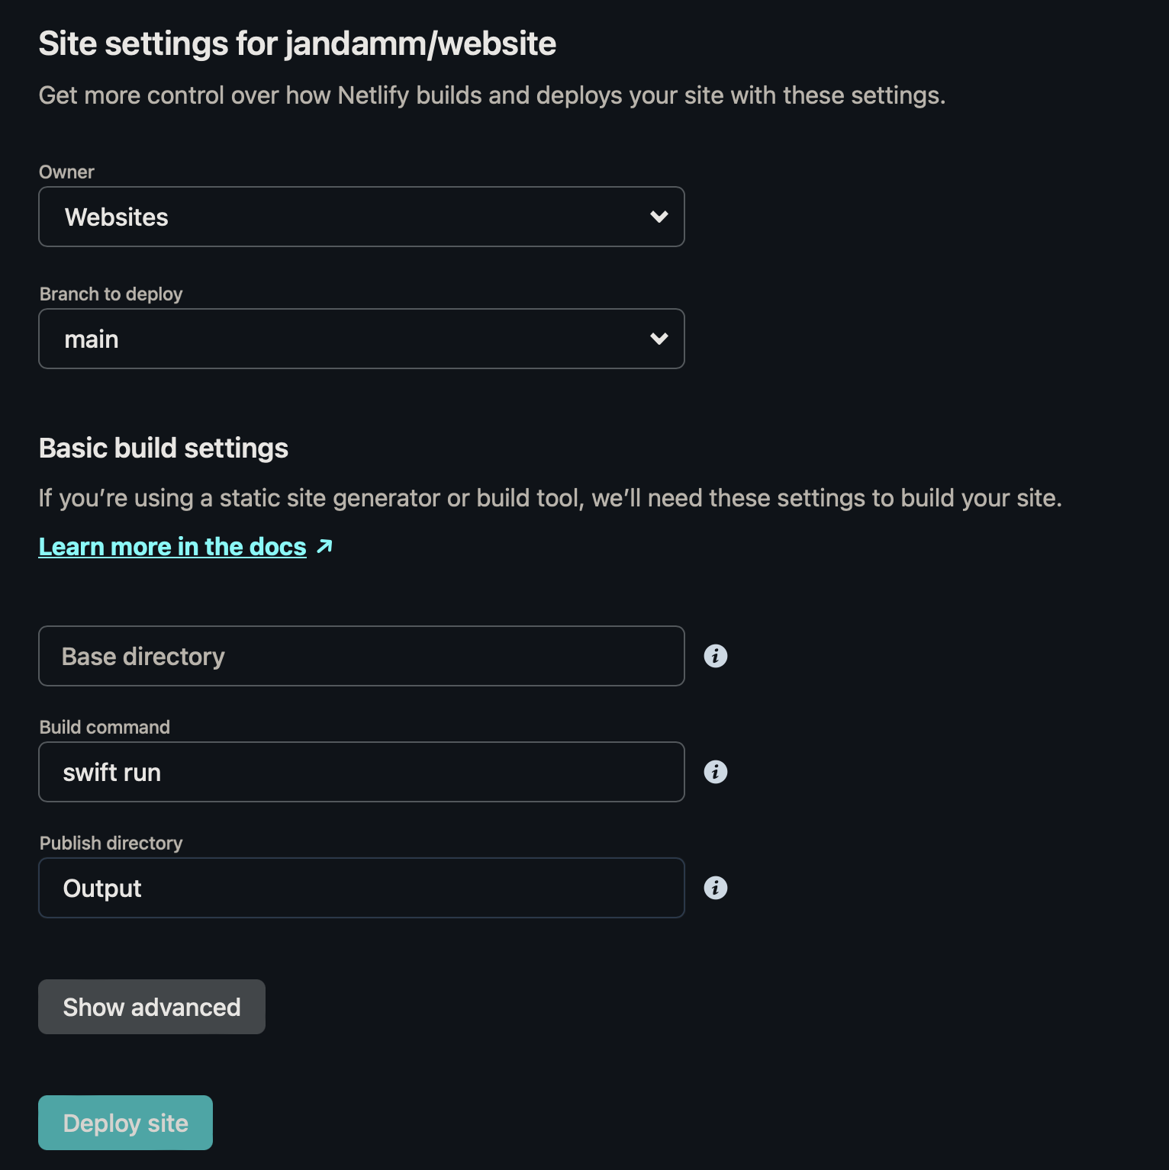
Task: Click the Basic build settings heading
Action: tap(163, 448)
